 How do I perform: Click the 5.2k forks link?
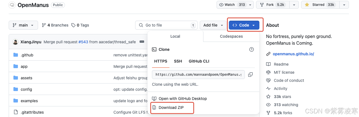(x=283, y=113)
